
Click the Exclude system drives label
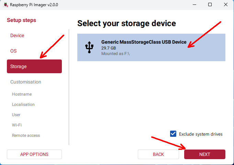[x=201, y=134]
